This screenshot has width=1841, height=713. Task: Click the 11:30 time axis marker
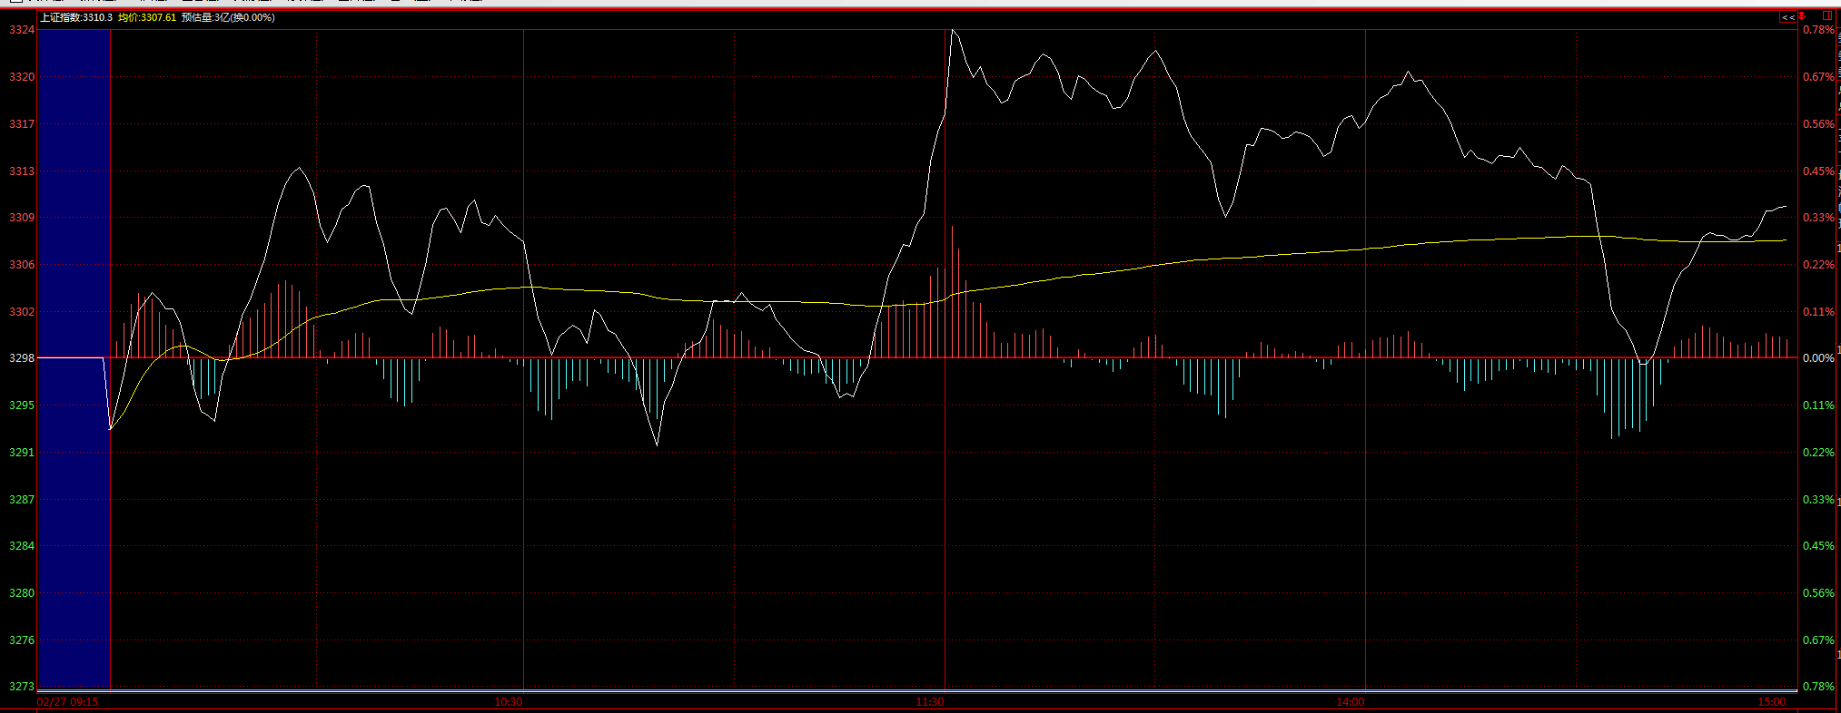[930, 702]
